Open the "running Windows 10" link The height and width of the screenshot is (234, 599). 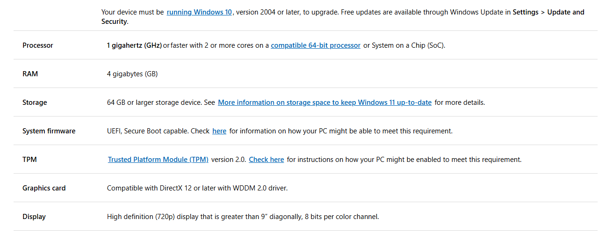click(x=199, y=12)
